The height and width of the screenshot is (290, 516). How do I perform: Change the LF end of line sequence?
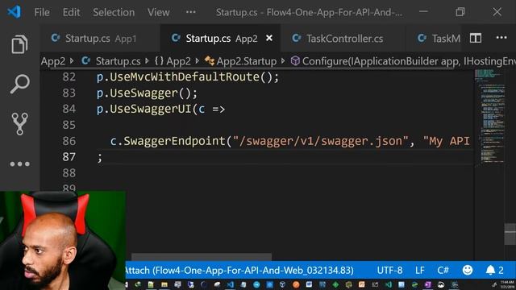coord(419,271)
